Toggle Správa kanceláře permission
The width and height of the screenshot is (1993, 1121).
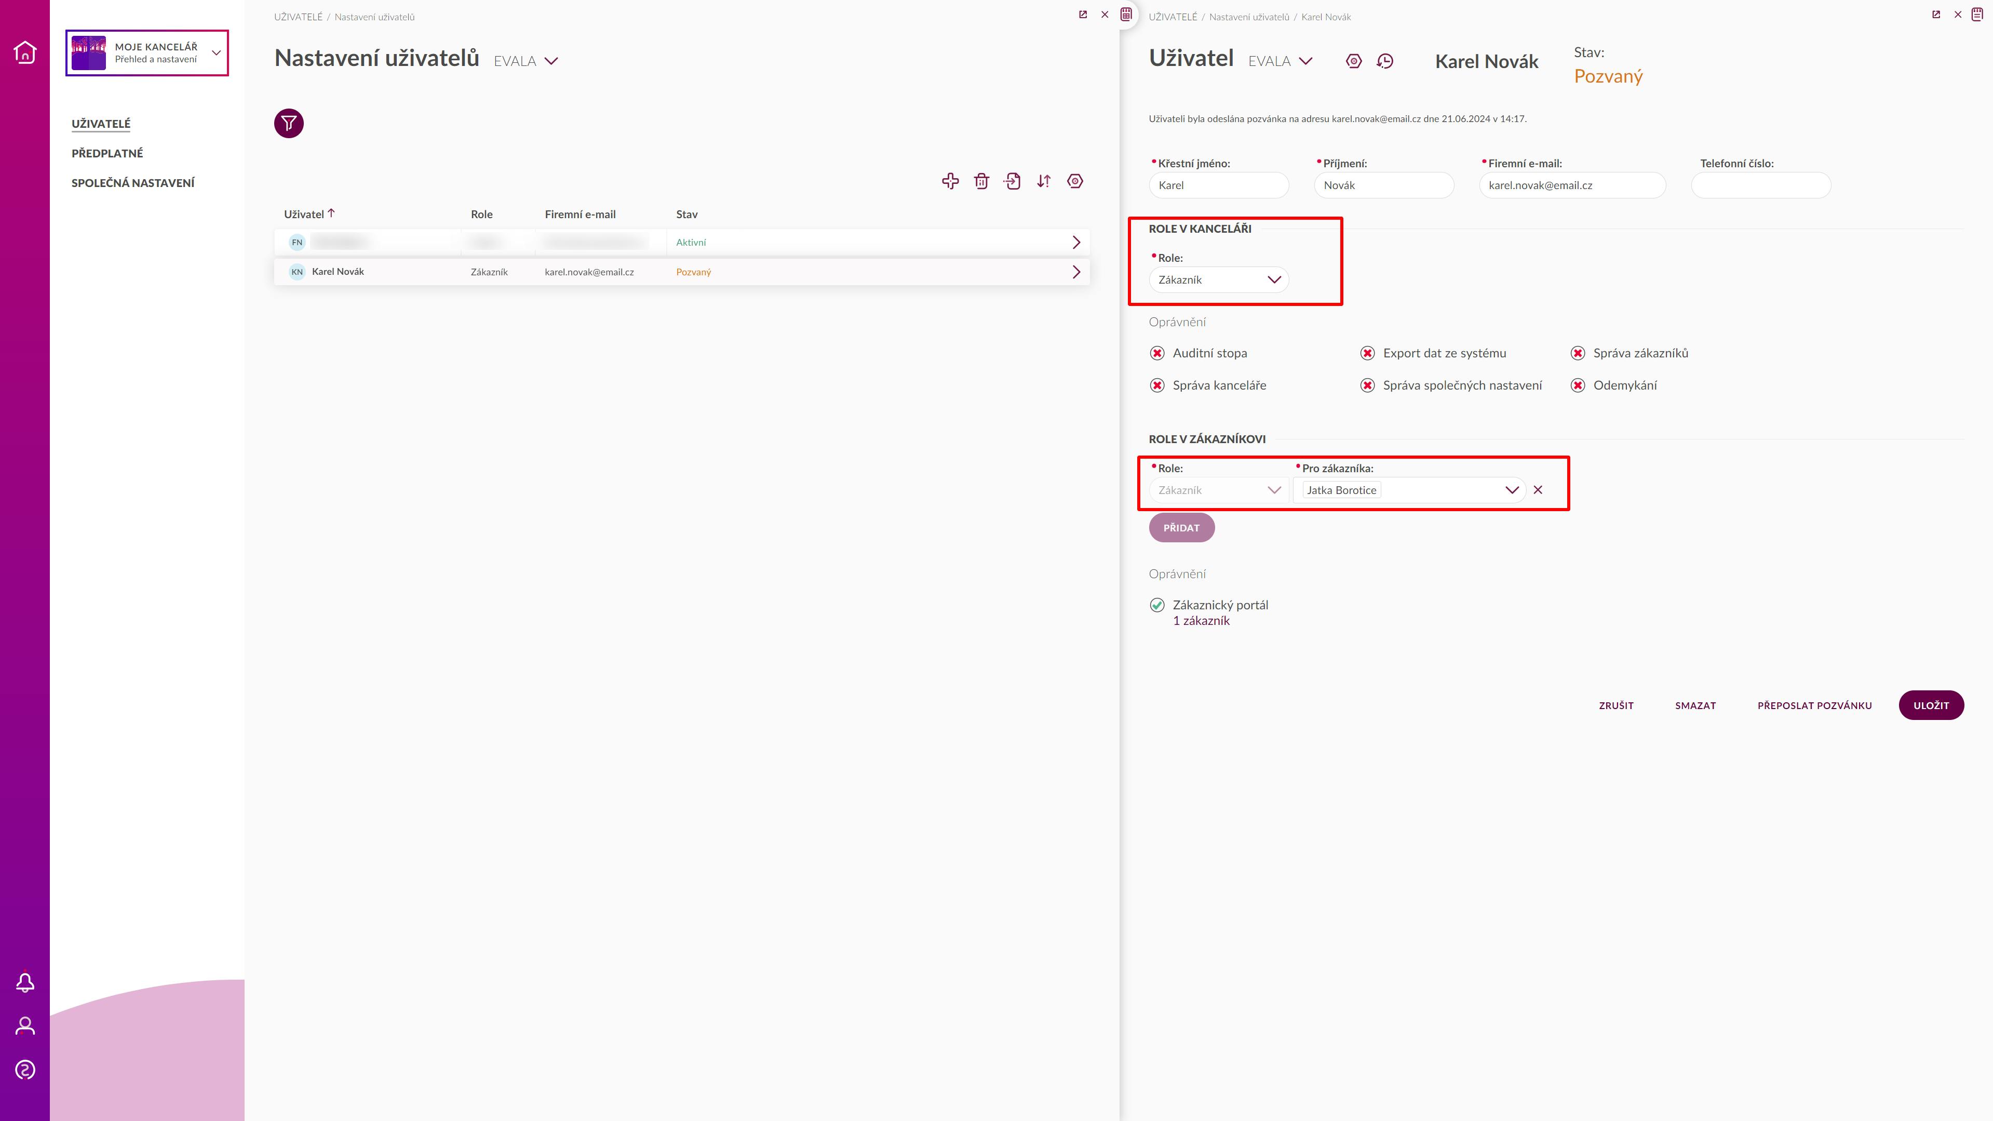point(1157,385)
